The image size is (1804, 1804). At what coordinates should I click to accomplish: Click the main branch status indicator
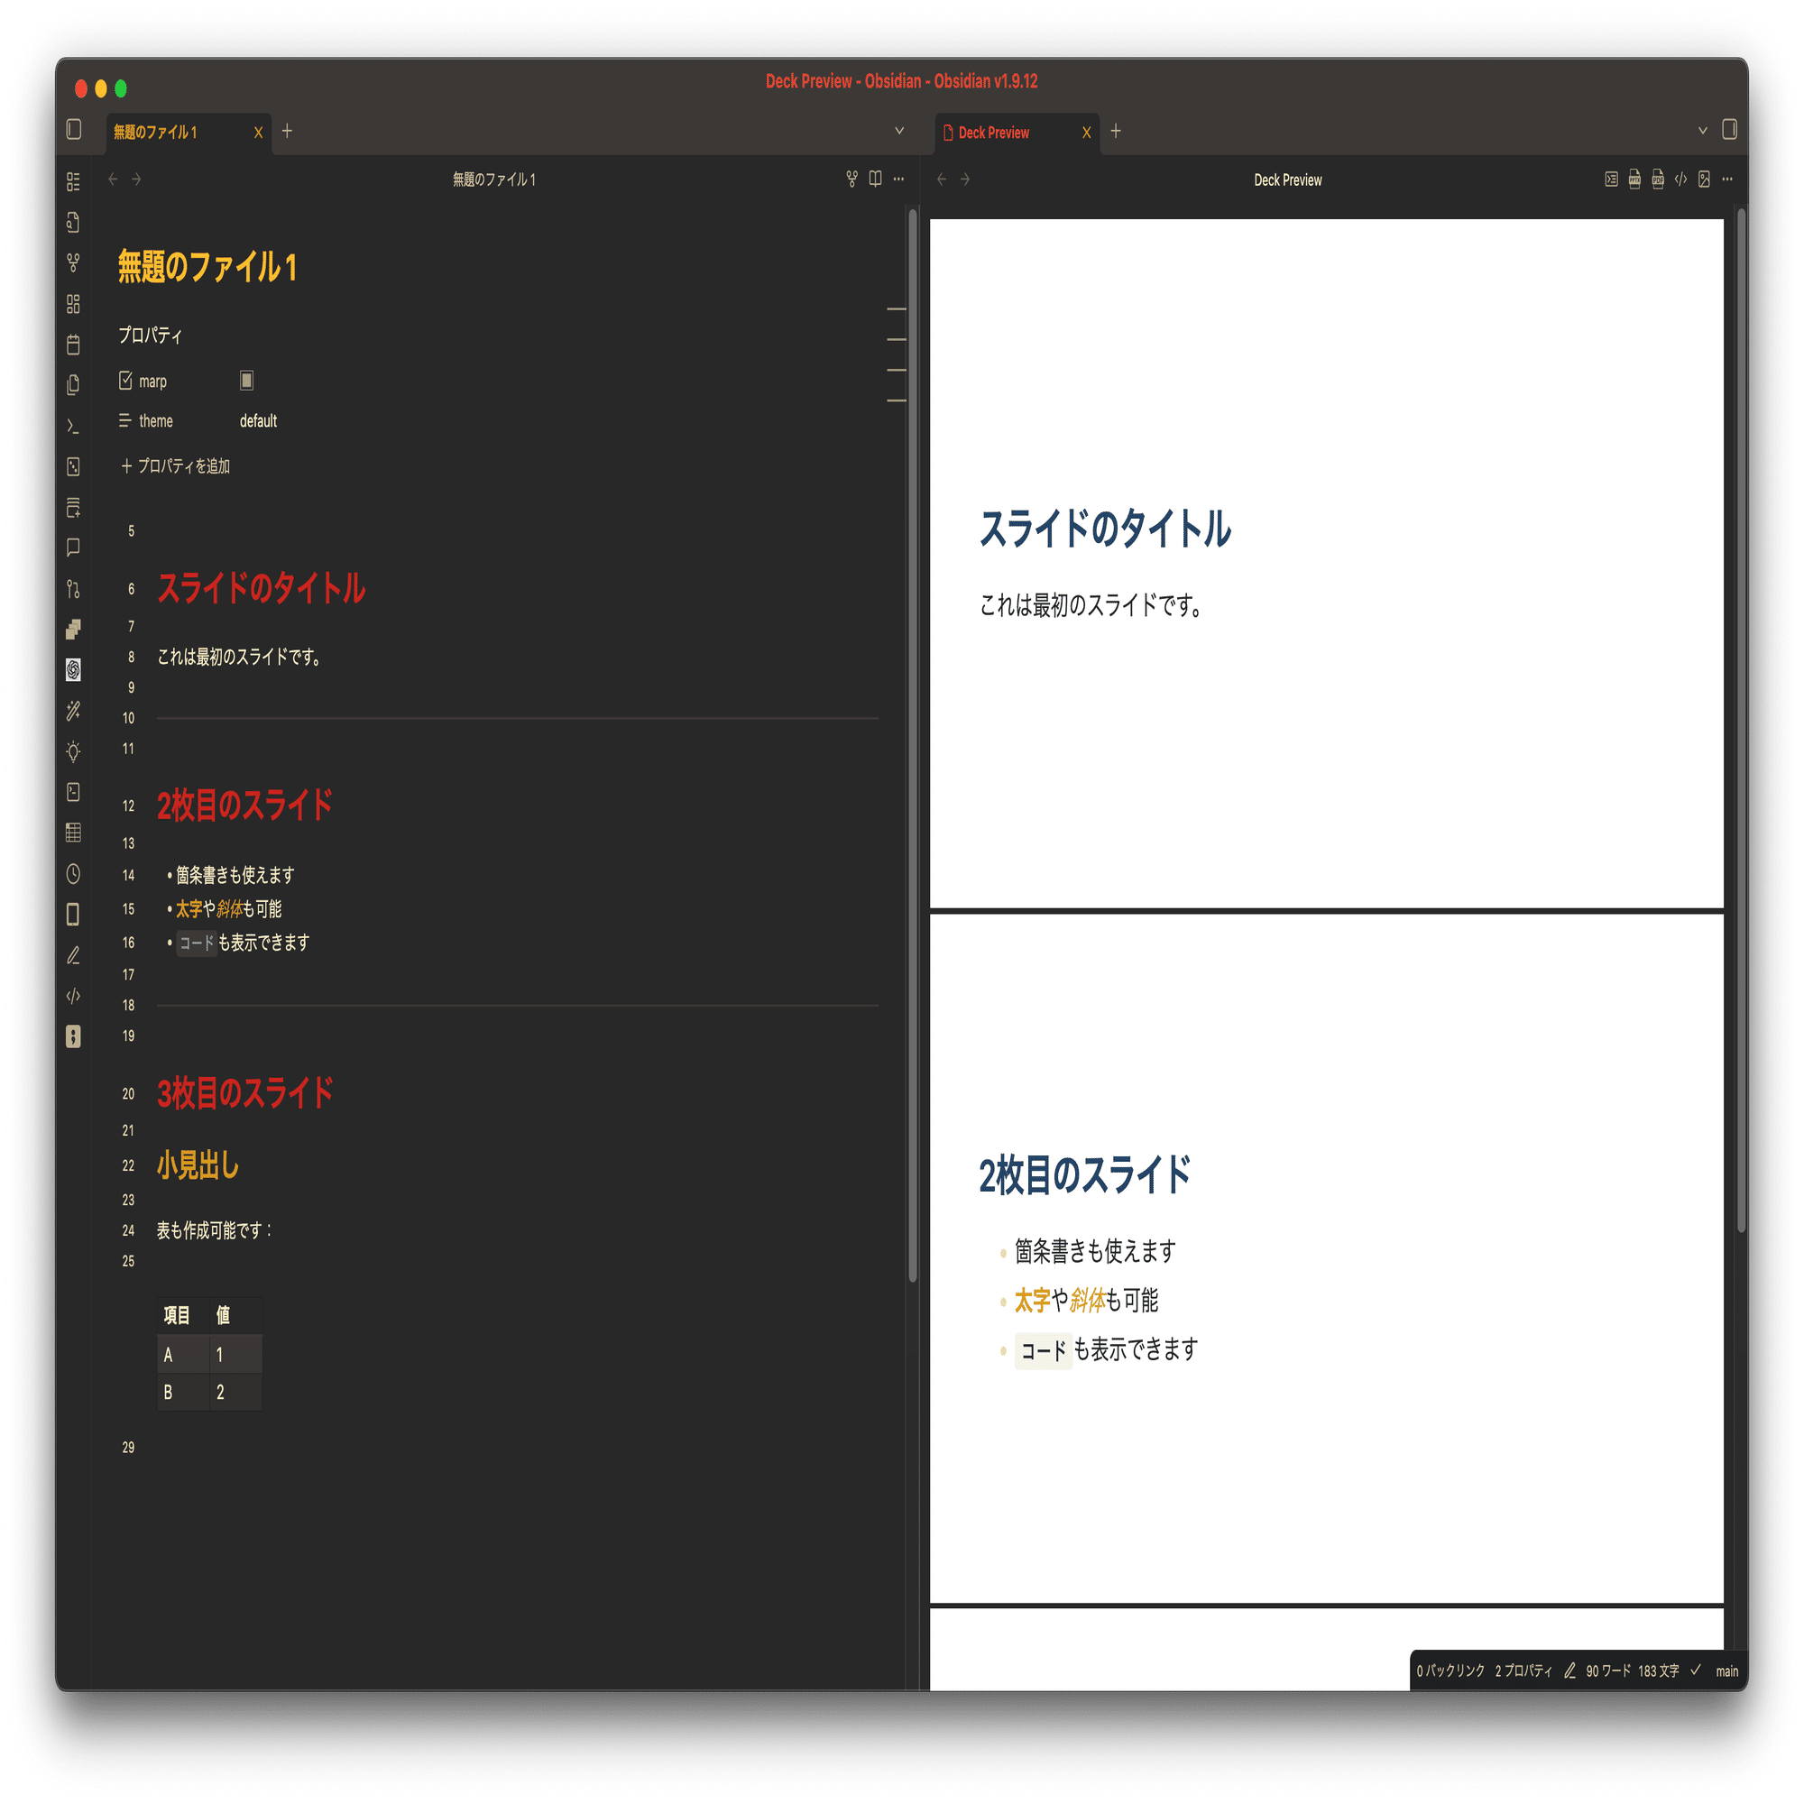tap(1726, 1671)
